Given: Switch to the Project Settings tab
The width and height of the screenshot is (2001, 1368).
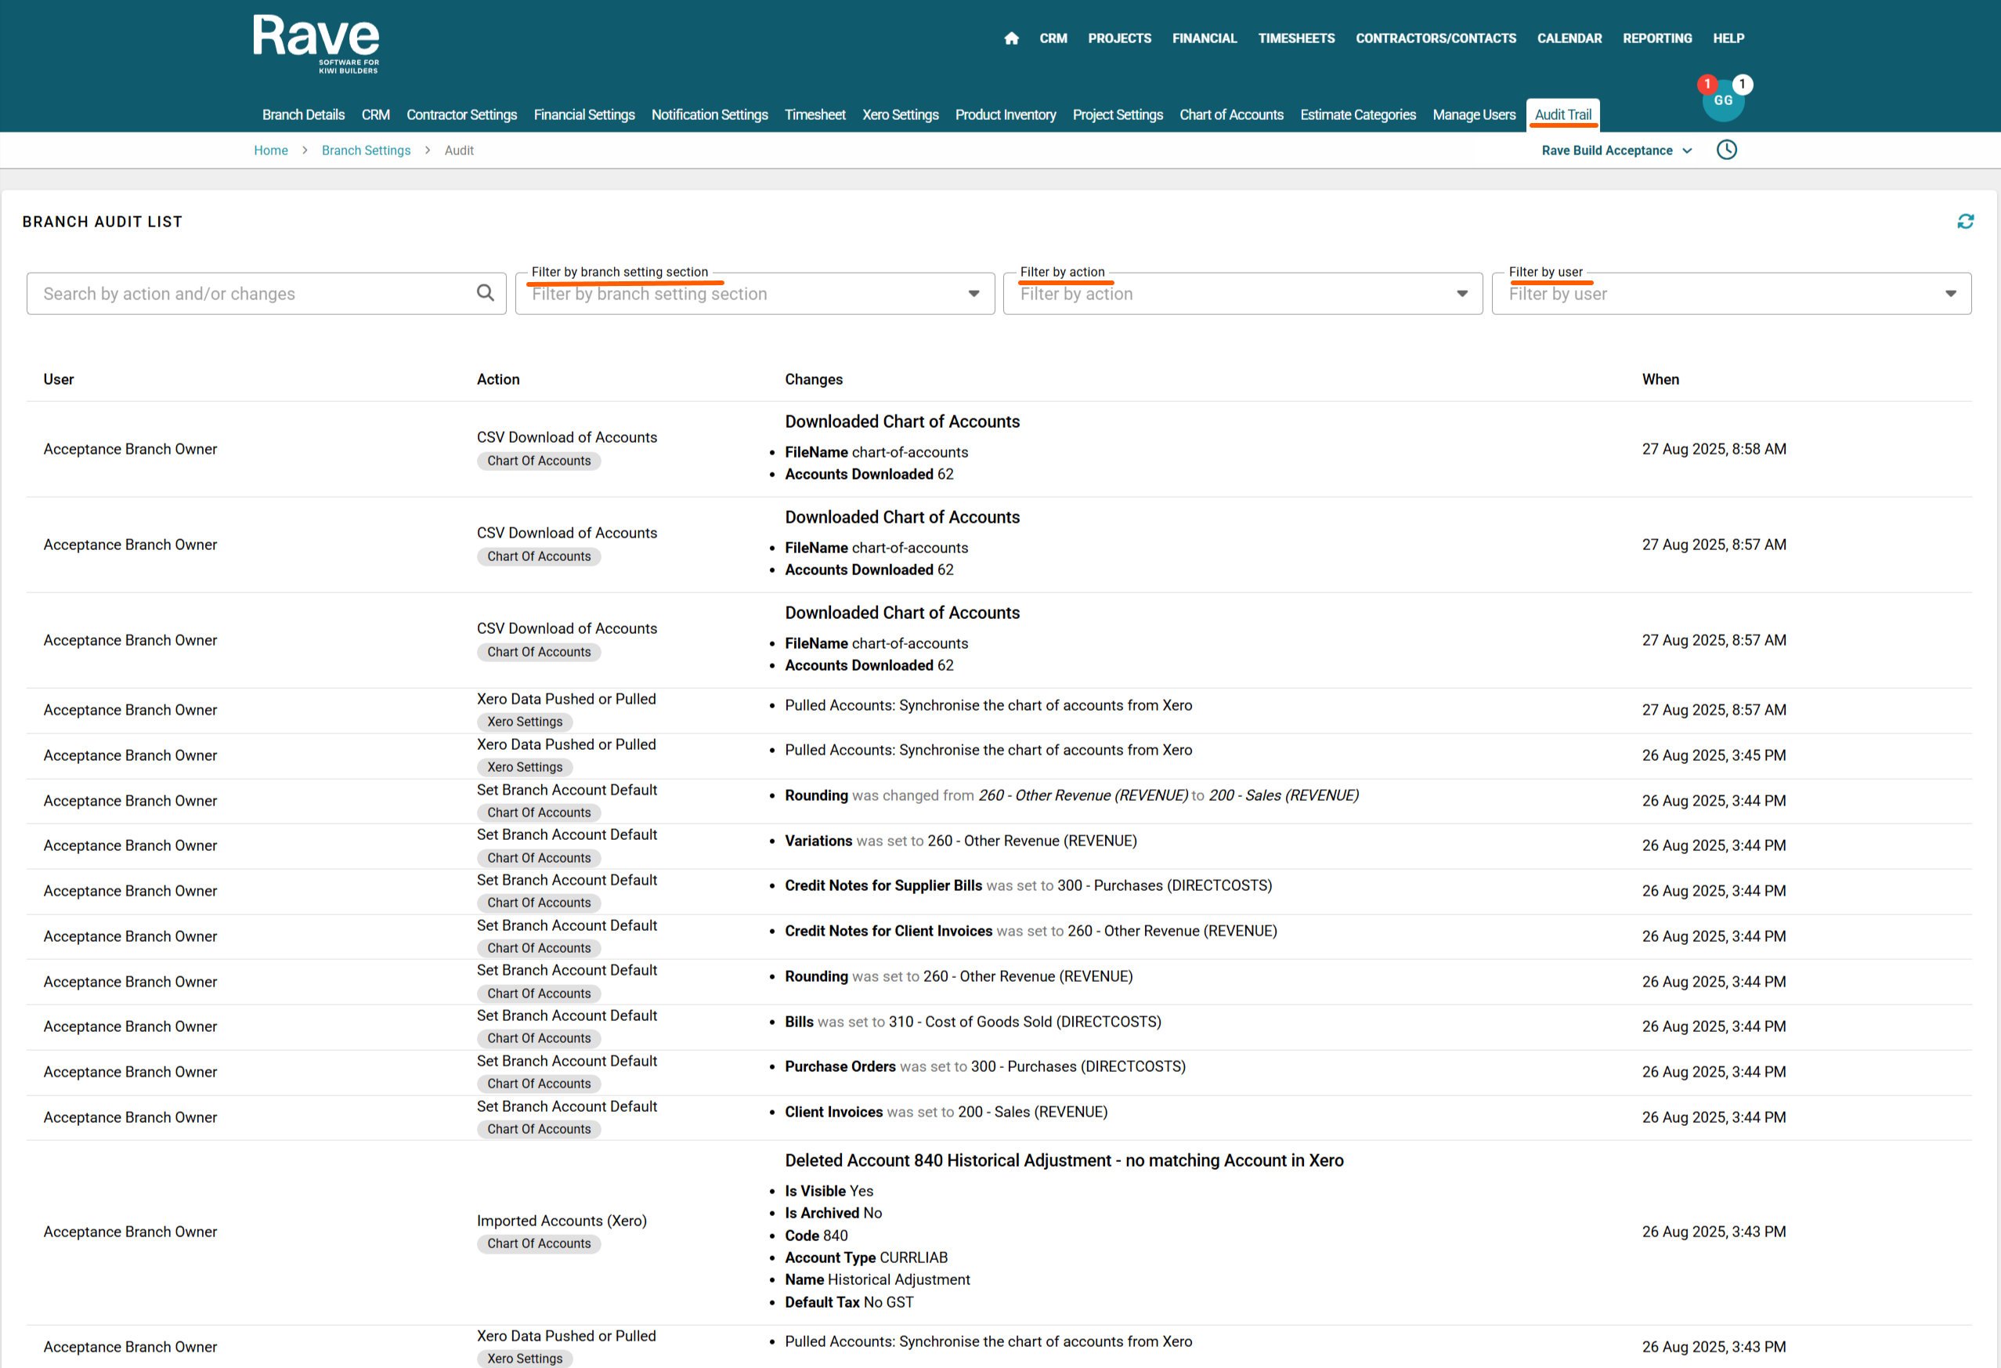Looking at the screenshot, I should click(x=1117, y=114).
